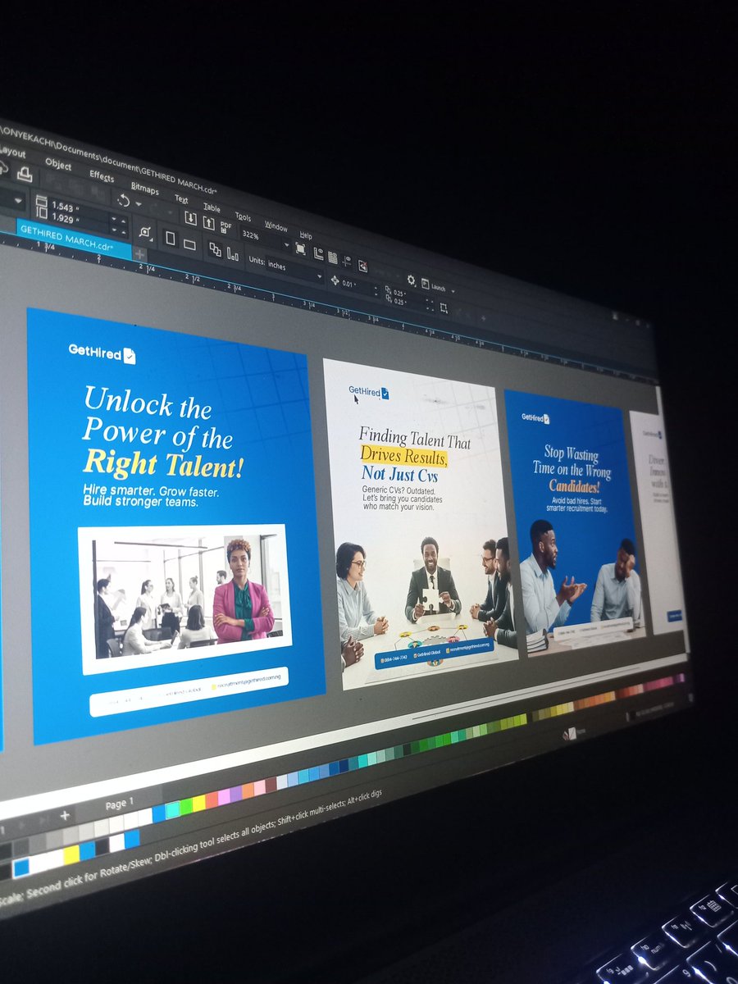Click the Treat as filled icon on the property bar
The width and height of the screenshot is (738, 984).
click(x=145, y=232)
